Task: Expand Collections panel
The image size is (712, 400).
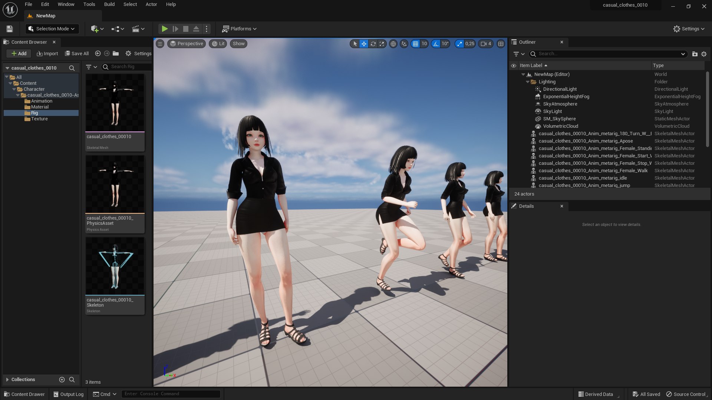Action: [x=7, y=380]
